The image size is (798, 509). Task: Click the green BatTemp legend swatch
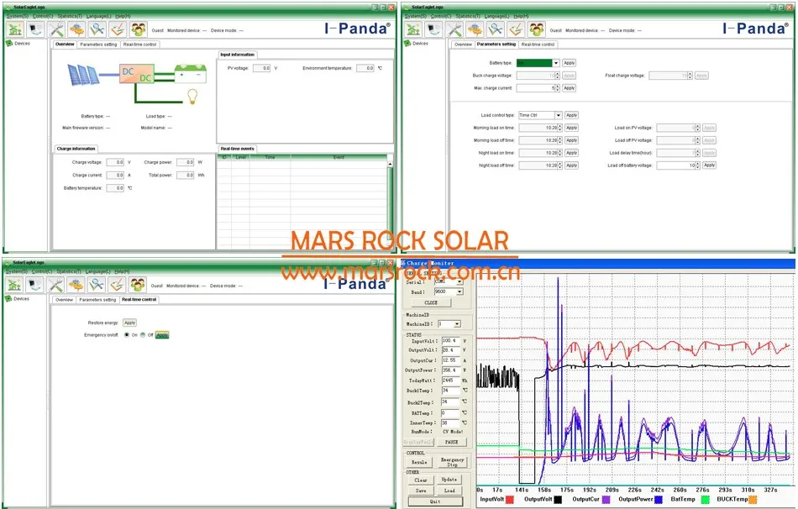(706, 500)
